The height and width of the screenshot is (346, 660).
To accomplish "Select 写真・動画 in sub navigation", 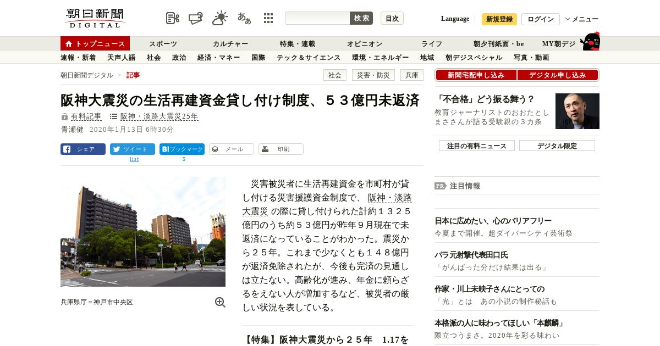I will coord(531,57).
